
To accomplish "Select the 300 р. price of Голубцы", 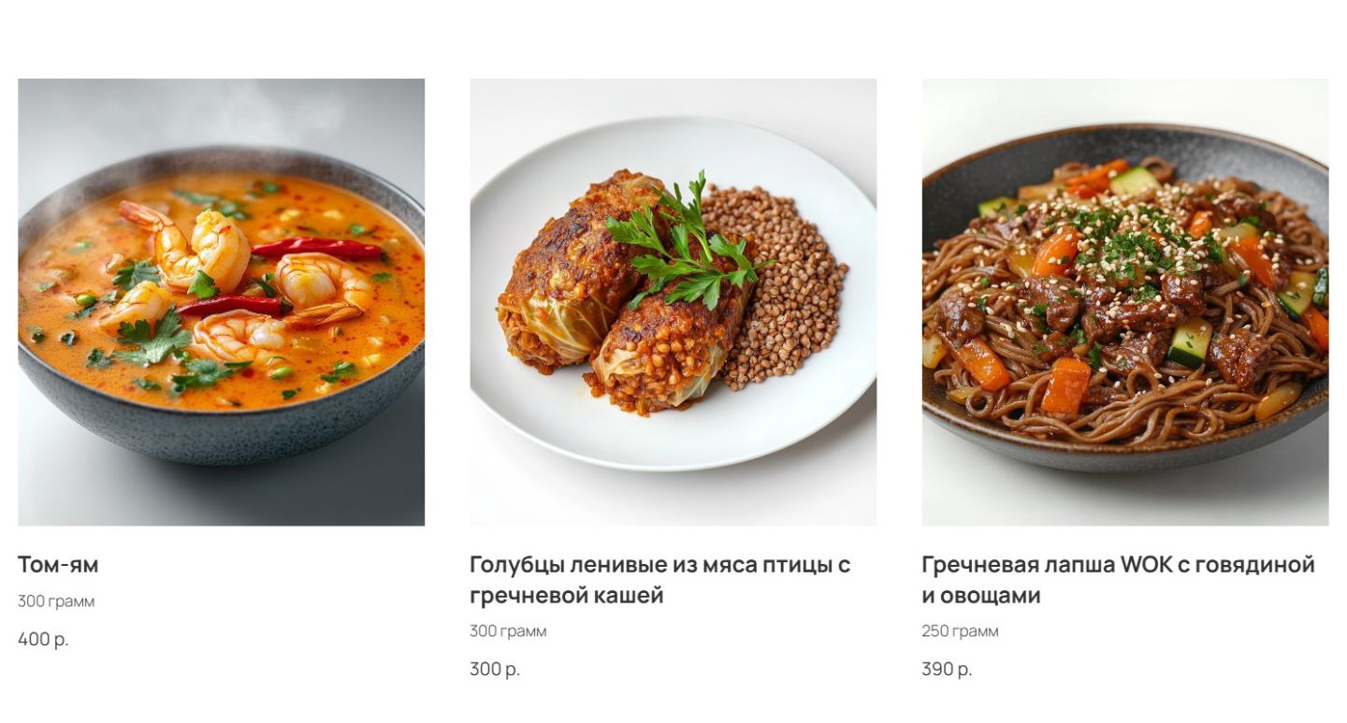I will coord(495,670).
